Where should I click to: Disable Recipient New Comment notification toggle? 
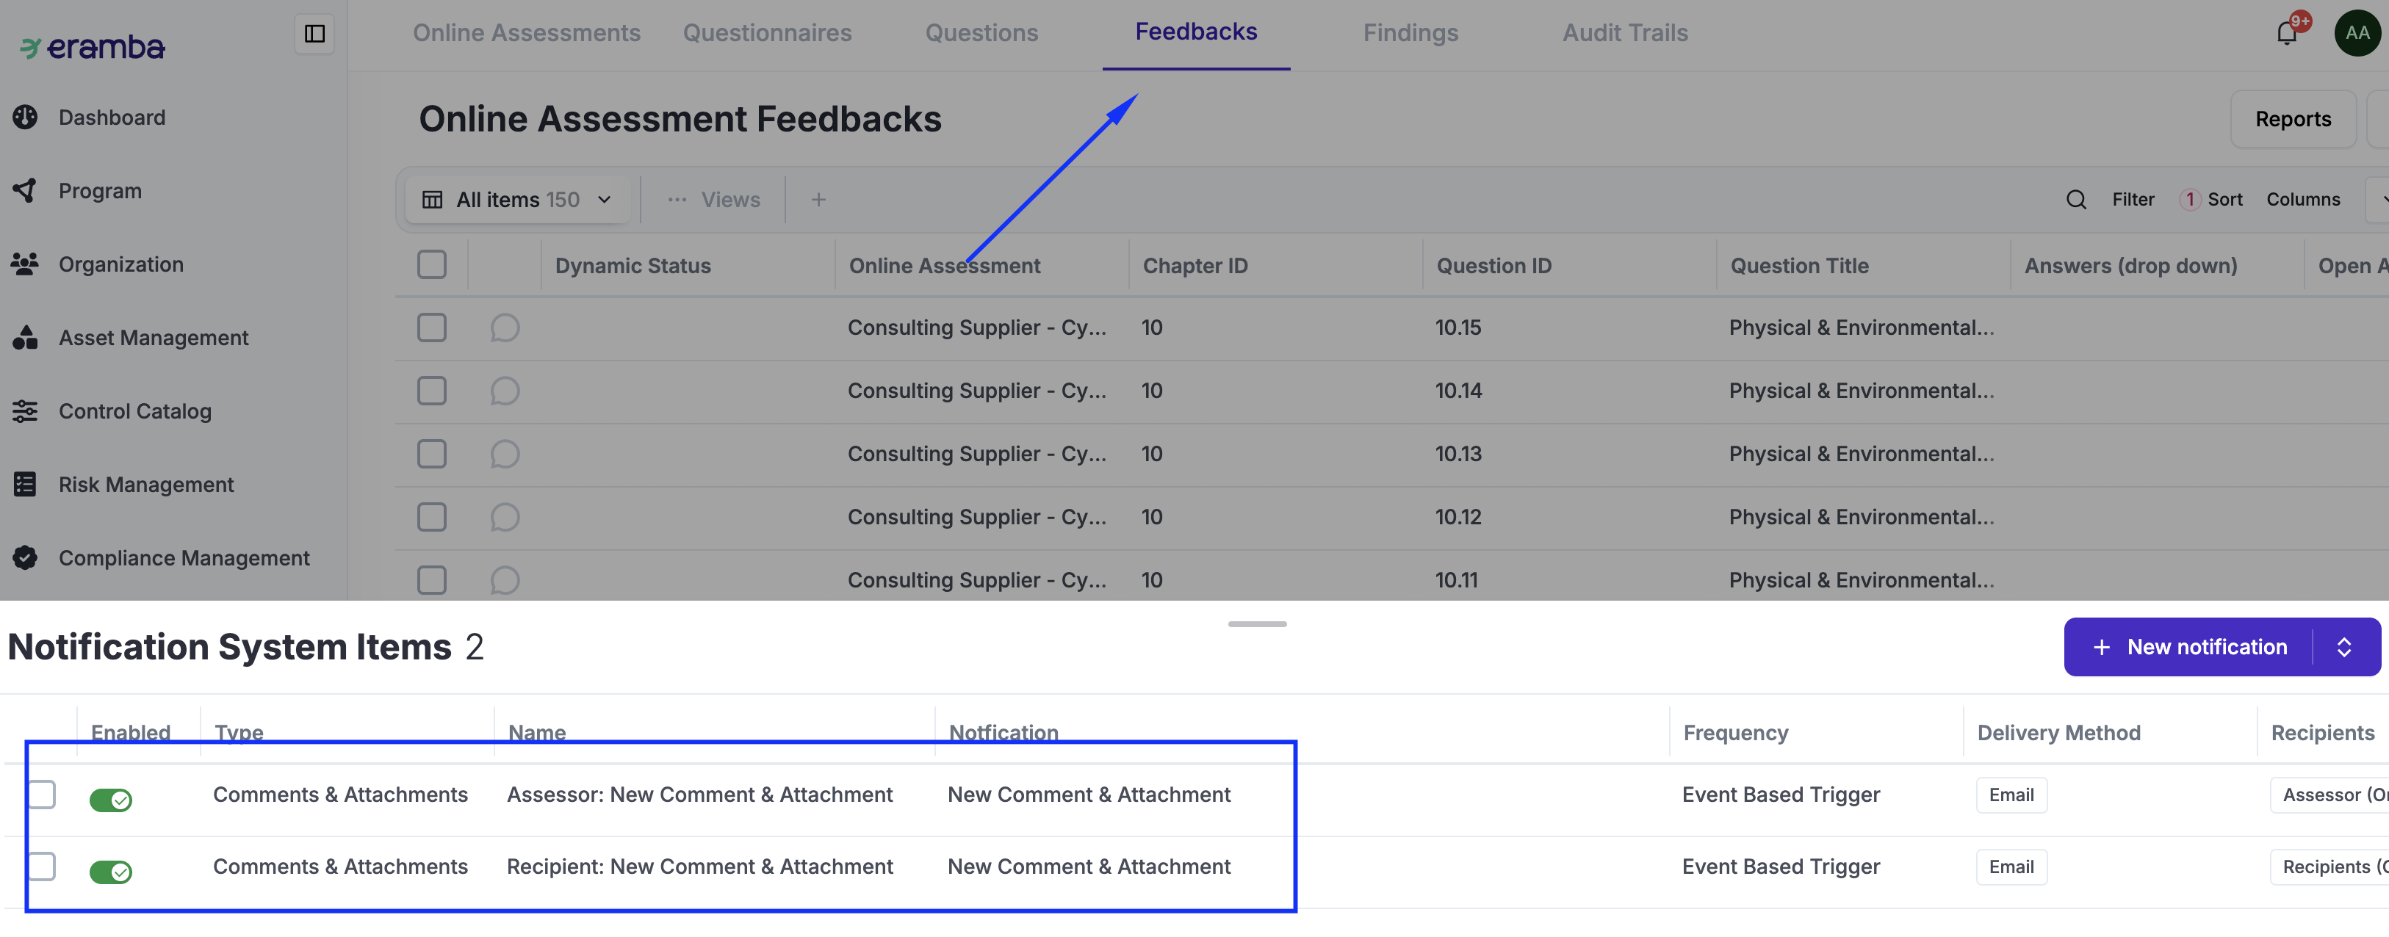111,871
